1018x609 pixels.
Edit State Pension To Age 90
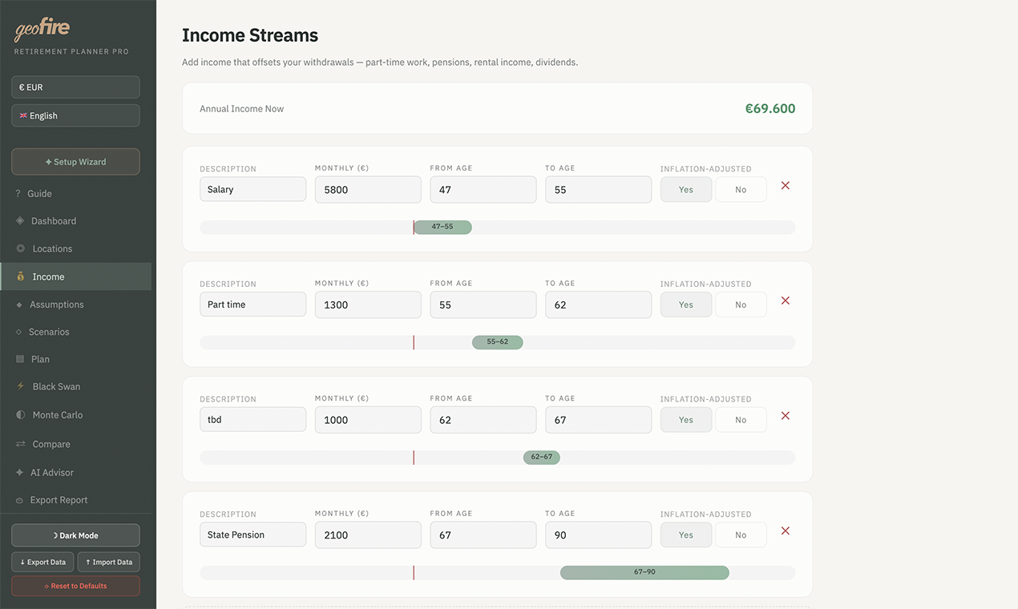coord(598,535)
